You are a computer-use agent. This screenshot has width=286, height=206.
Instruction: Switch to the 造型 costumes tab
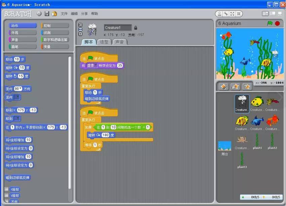[104, 42]
